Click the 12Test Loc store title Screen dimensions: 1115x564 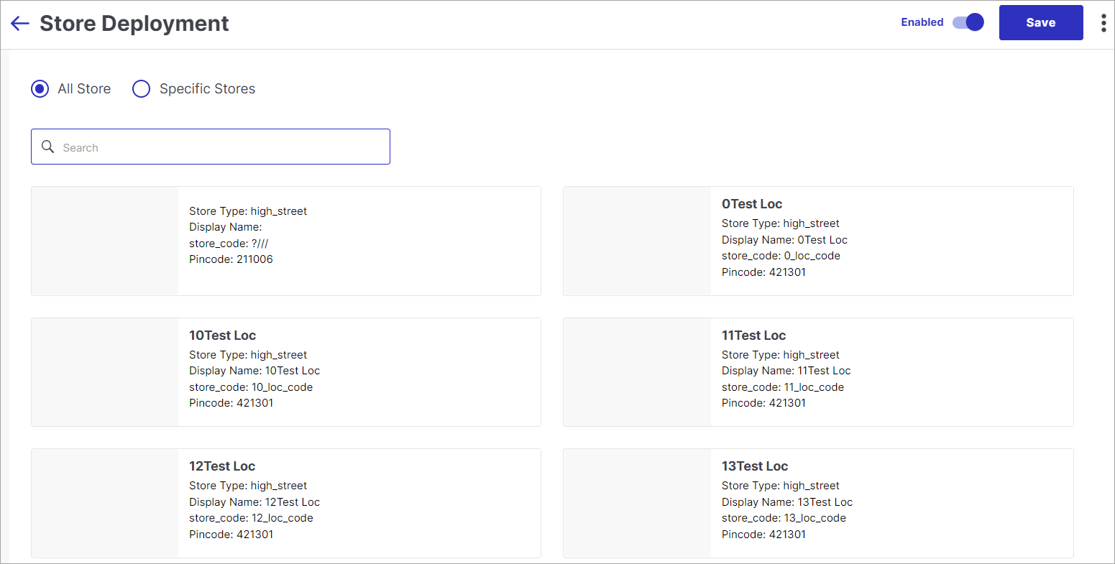[x=223, y=466]
